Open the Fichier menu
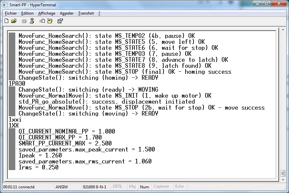 pyautogui.click(x=11, y=13)
